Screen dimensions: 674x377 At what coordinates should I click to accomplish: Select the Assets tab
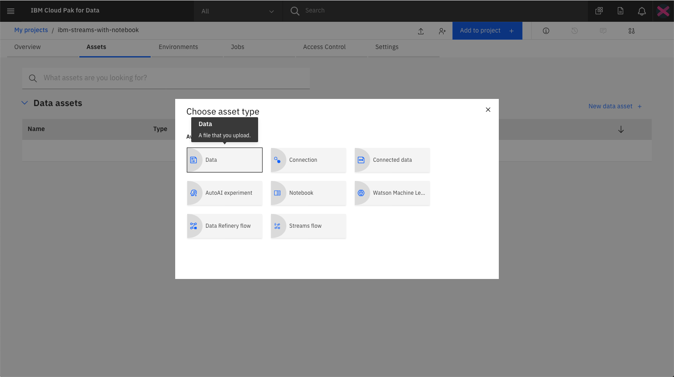[96, 47]
